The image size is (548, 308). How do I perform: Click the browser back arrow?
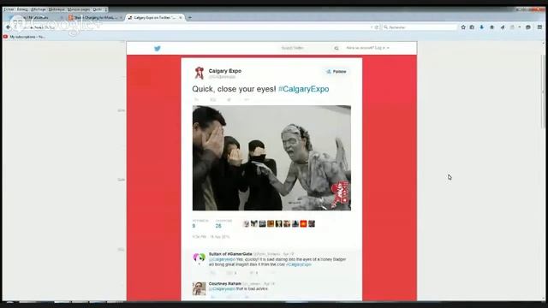pyautogui.click(x=8, y=27)
